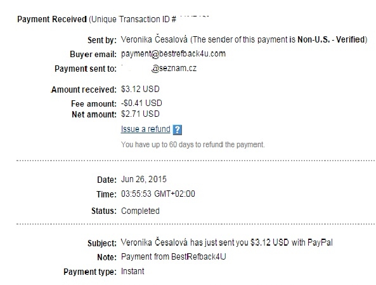This screenshot has height=285, width=376.
Task: Click the -$0.41 USD fee amount
Action: tap(141, 103)
